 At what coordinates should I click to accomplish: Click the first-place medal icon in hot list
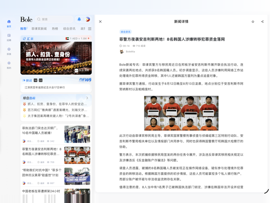tap(24, 104)
